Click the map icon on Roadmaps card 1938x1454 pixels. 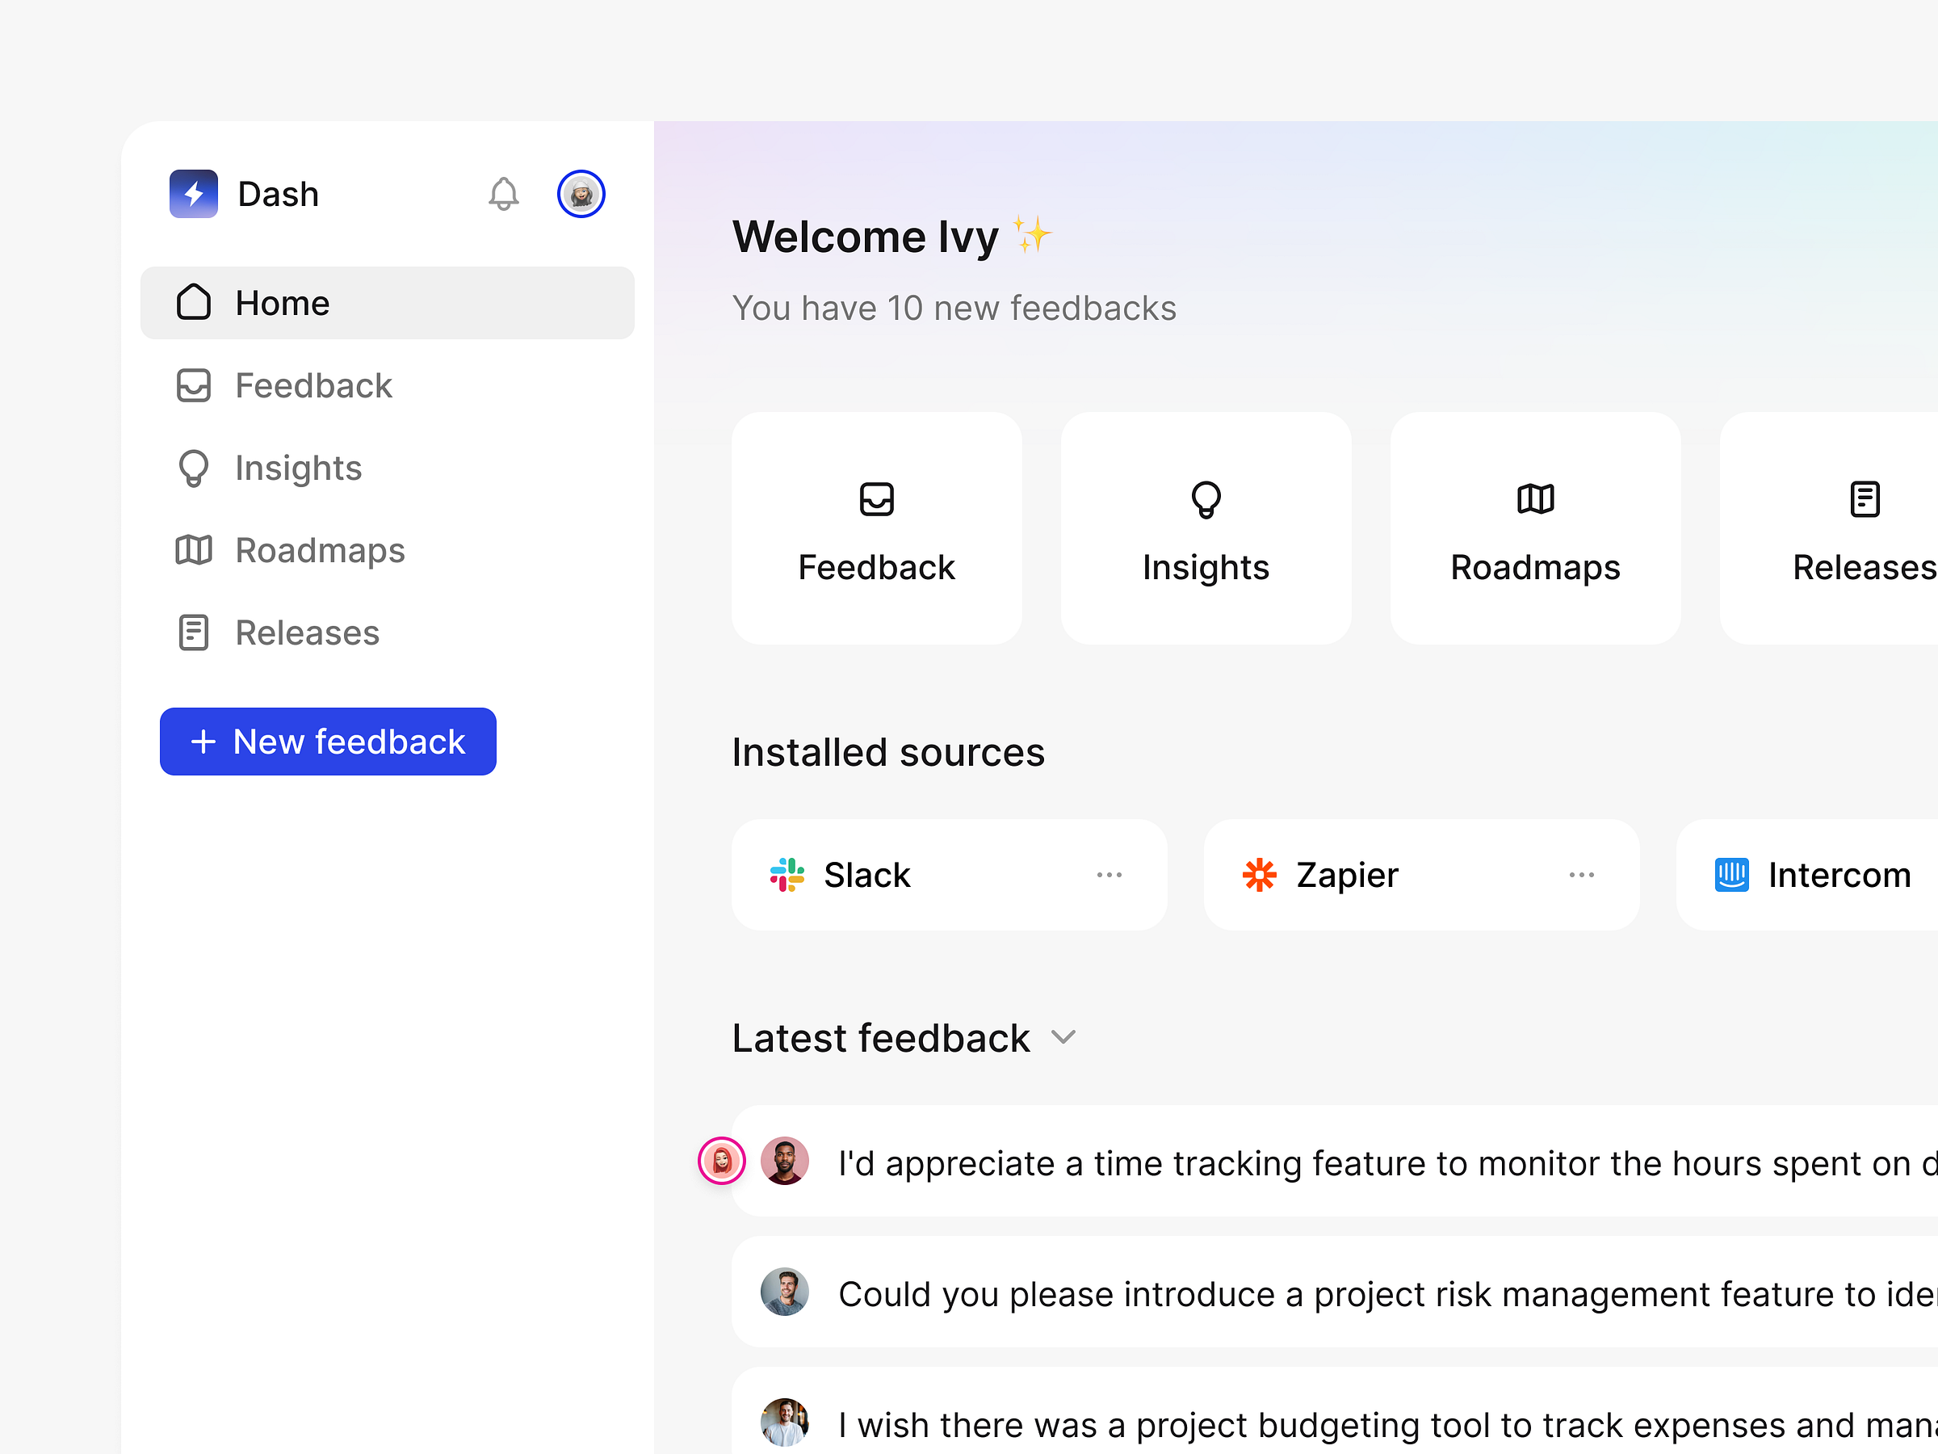point(1535,498)
